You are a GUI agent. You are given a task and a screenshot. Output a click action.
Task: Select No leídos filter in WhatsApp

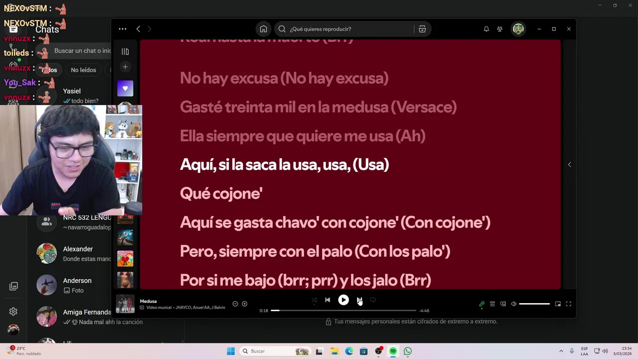(83, 70)
